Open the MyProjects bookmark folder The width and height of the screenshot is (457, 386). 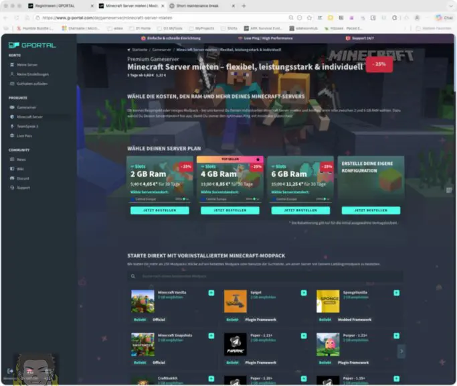point(201,28)
